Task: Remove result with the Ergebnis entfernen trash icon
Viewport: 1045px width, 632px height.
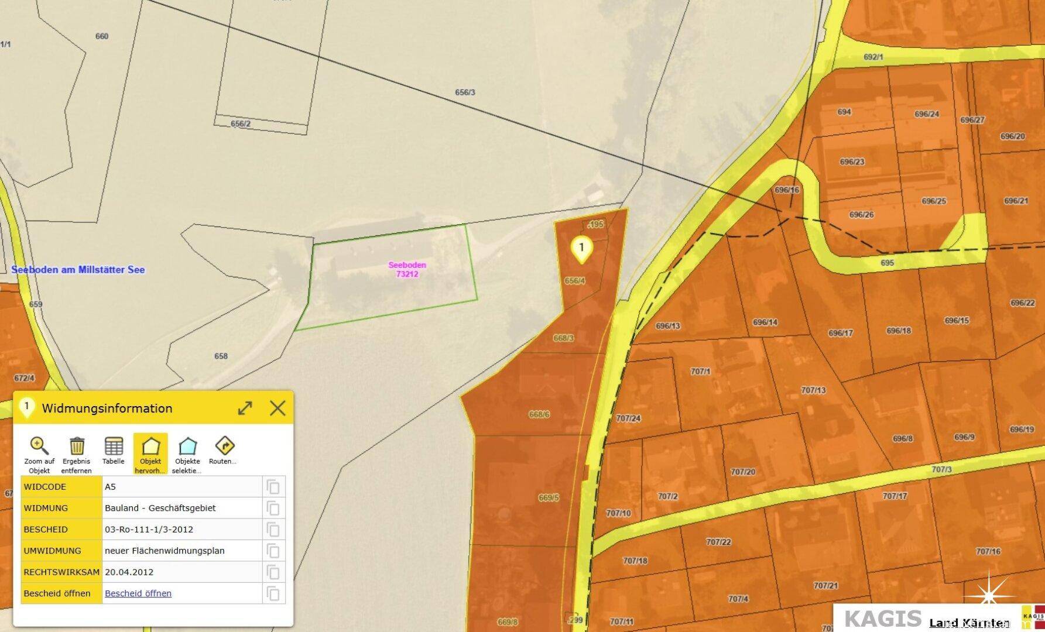Action: [77, 446]
